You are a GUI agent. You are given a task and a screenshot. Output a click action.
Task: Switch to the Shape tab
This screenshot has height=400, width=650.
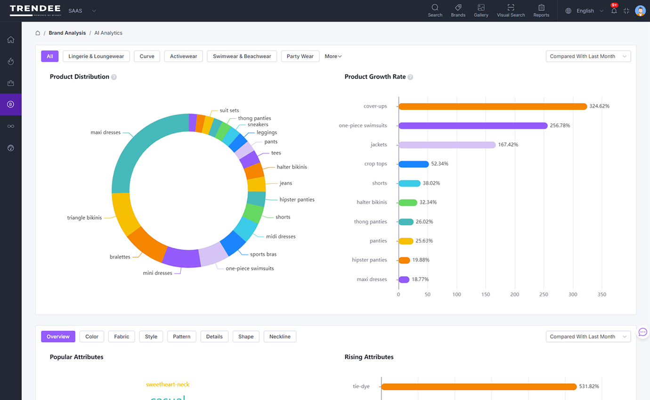click(246, 337)
